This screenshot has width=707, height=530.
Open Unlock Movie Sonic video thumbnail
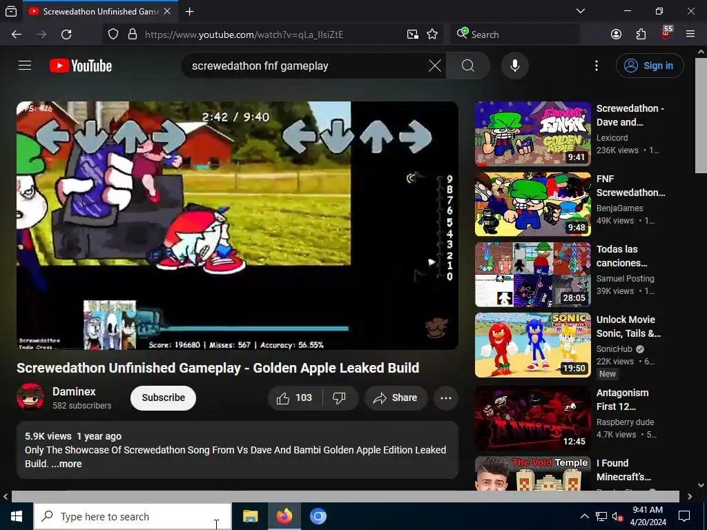point(532,345)
